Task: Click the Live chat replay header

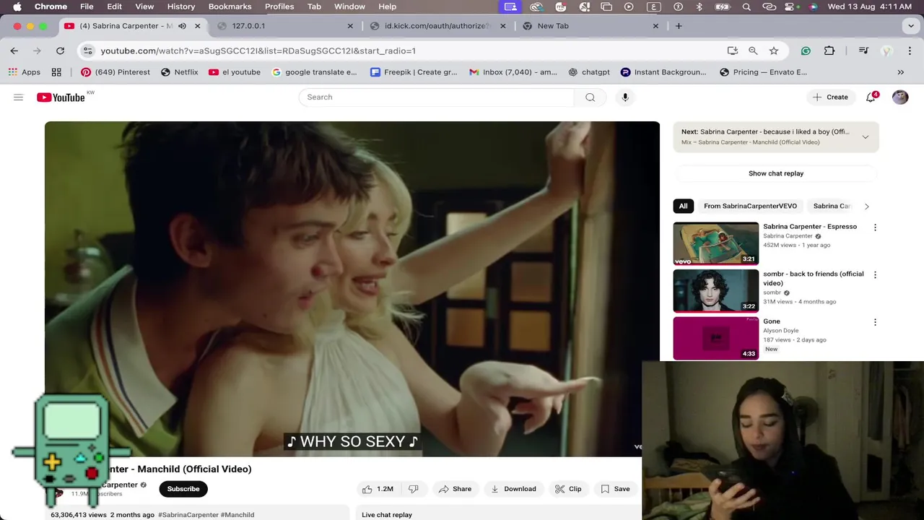Action: 387,515
